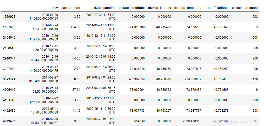Screen dimensions: 264x126
Task: Click row index 4679603
Action: tap(9, 121)
